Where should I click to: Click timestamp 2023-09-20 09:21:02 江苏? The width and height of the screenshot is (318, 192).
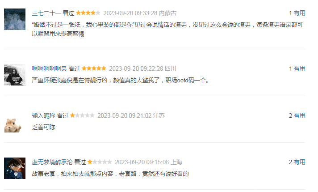point(131,115)
